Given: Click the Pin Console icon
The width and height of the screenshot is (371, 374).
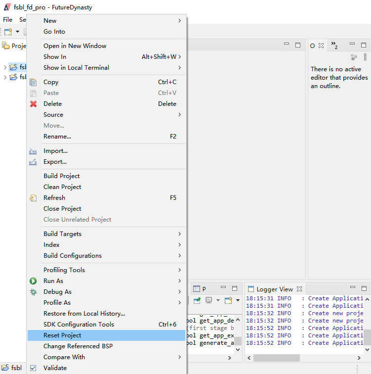Looking at the screenshot, I should [x=197, y=300].
